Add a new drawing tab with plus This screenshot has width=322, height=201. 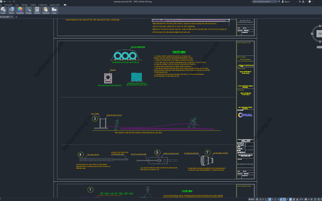click(17, 17)
